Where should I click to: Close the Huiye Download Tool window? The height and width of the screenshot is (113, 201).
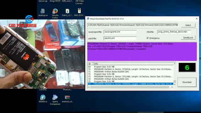(x=197, y=19)
